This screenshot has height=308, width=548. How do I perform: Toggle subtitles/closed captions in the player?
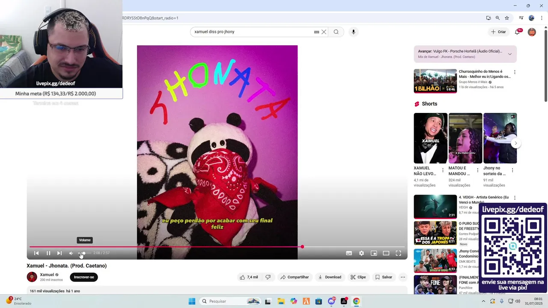(349, 253)
